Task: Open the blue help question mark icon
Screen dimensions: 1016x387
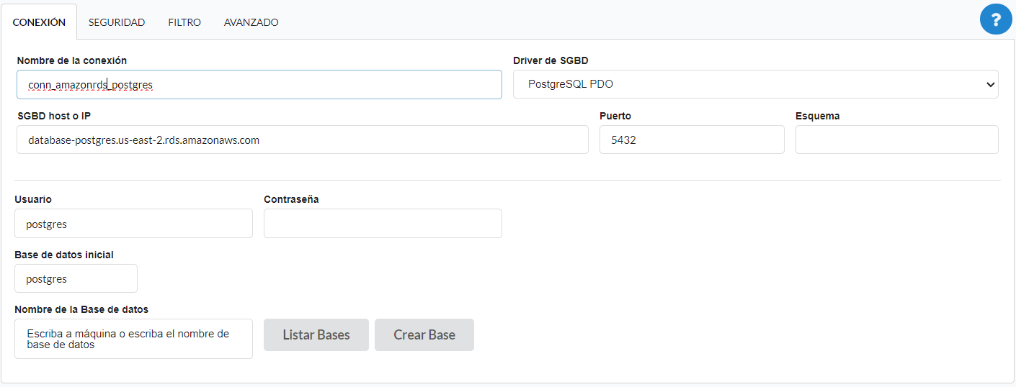Action: click(x=995, y=19)
